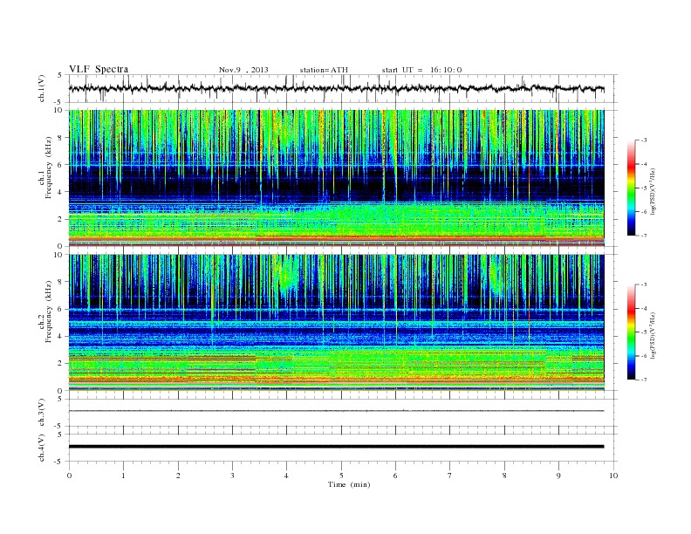This screenshot has width=691, height=534.
Task: Click the ch.2 colorbar log(PSD) label
Action: 653,336
